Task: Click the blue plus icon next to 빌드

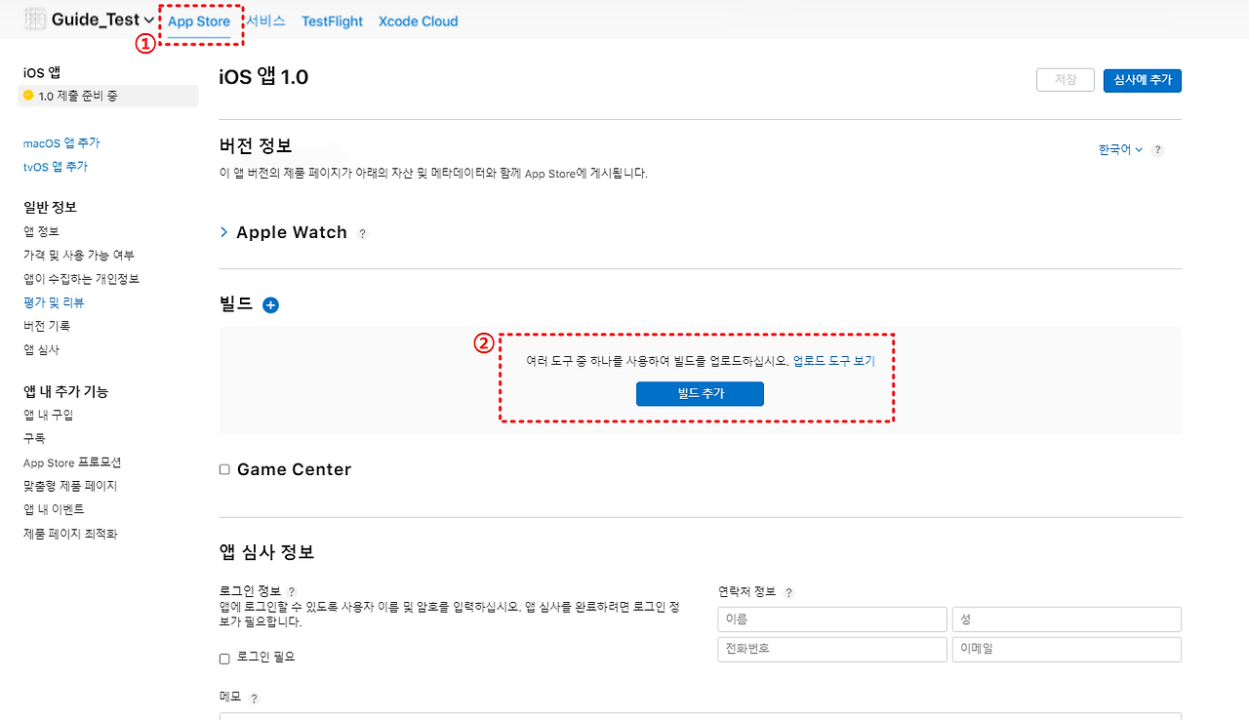Action: (x=271, y=305)
